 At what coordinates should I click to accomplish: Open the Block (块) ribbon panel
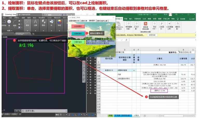click(x=51, y=23)
